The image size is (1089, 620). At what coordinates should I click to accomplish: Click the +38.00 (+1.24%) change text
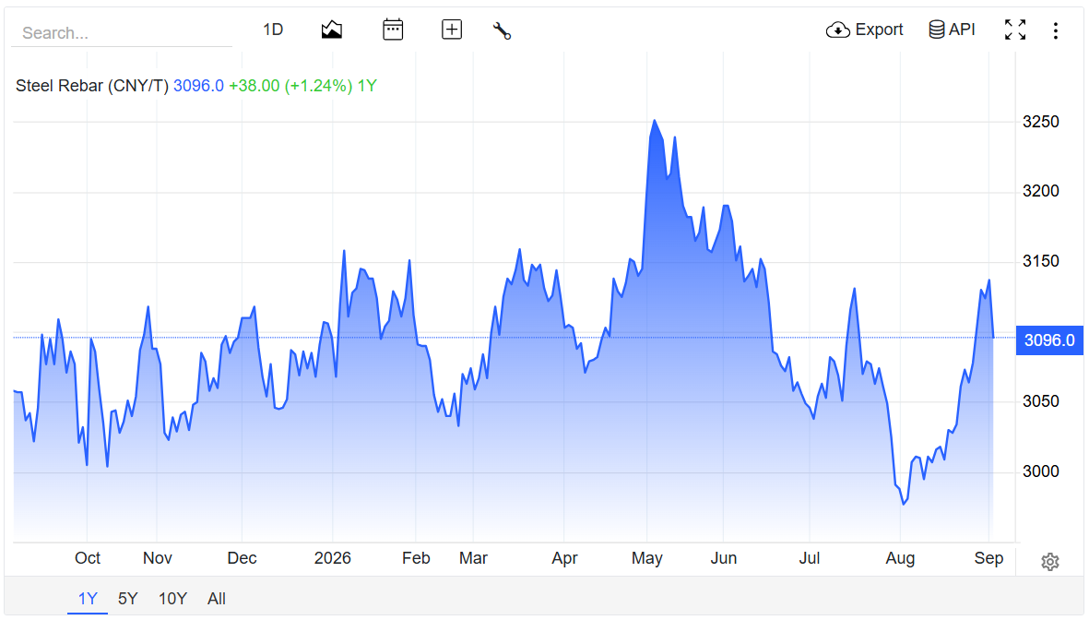point(290,86)
